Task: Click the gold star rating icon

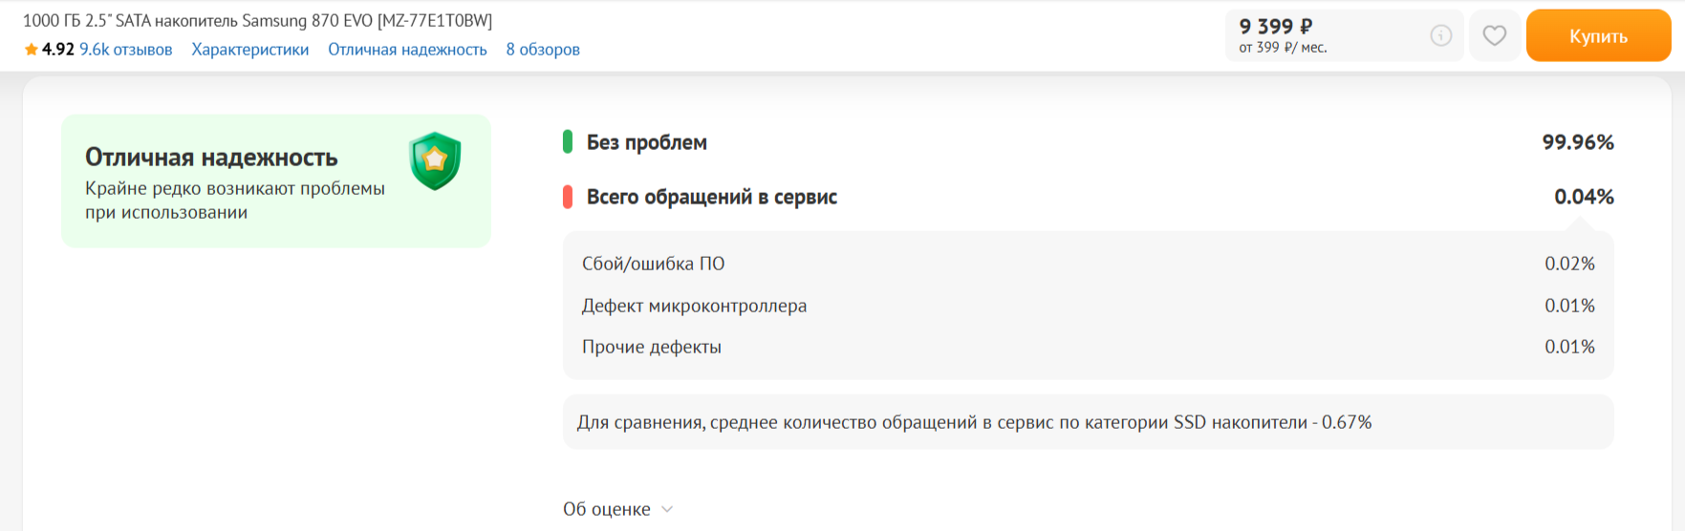Action: [32, 50]
